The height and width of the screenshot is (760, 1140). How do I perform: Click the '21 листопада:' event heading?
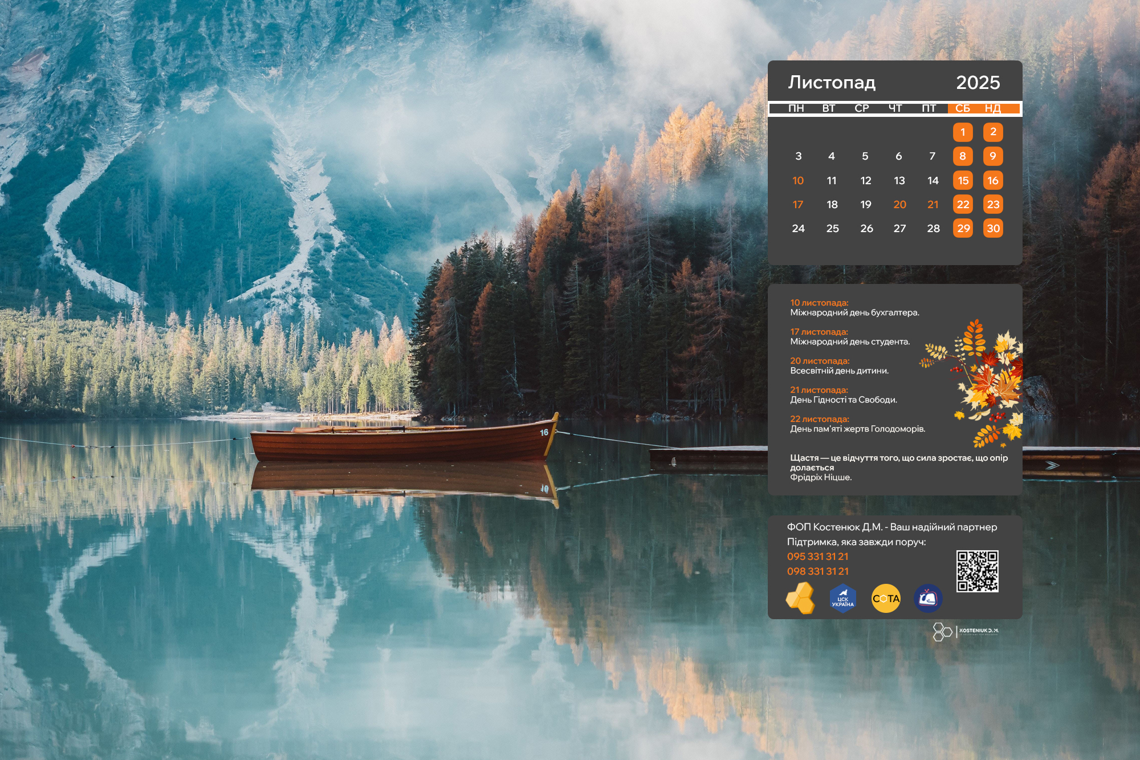(819, 390)
